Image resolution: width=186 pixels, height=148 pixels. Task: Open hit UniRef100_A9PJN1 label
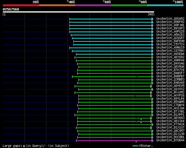click(170, 25)
